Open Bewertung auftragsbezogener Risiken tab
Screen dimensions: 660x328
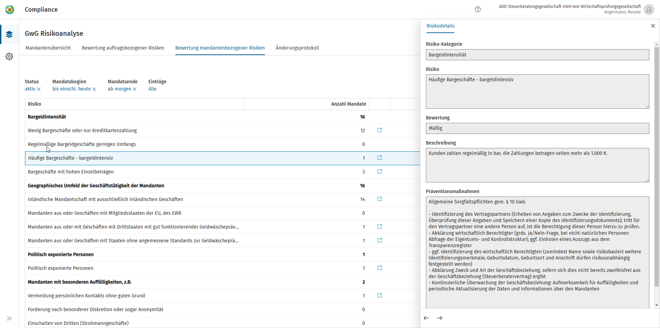pos(123,48)
